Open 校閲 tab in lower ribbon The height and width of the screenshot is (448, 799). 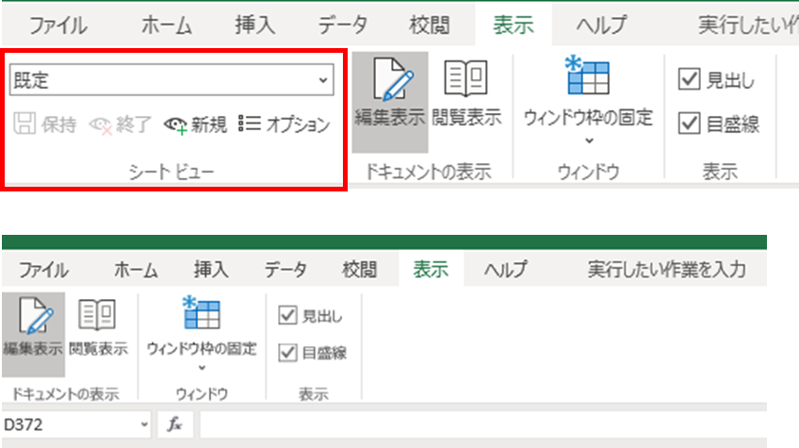[359, 270]
